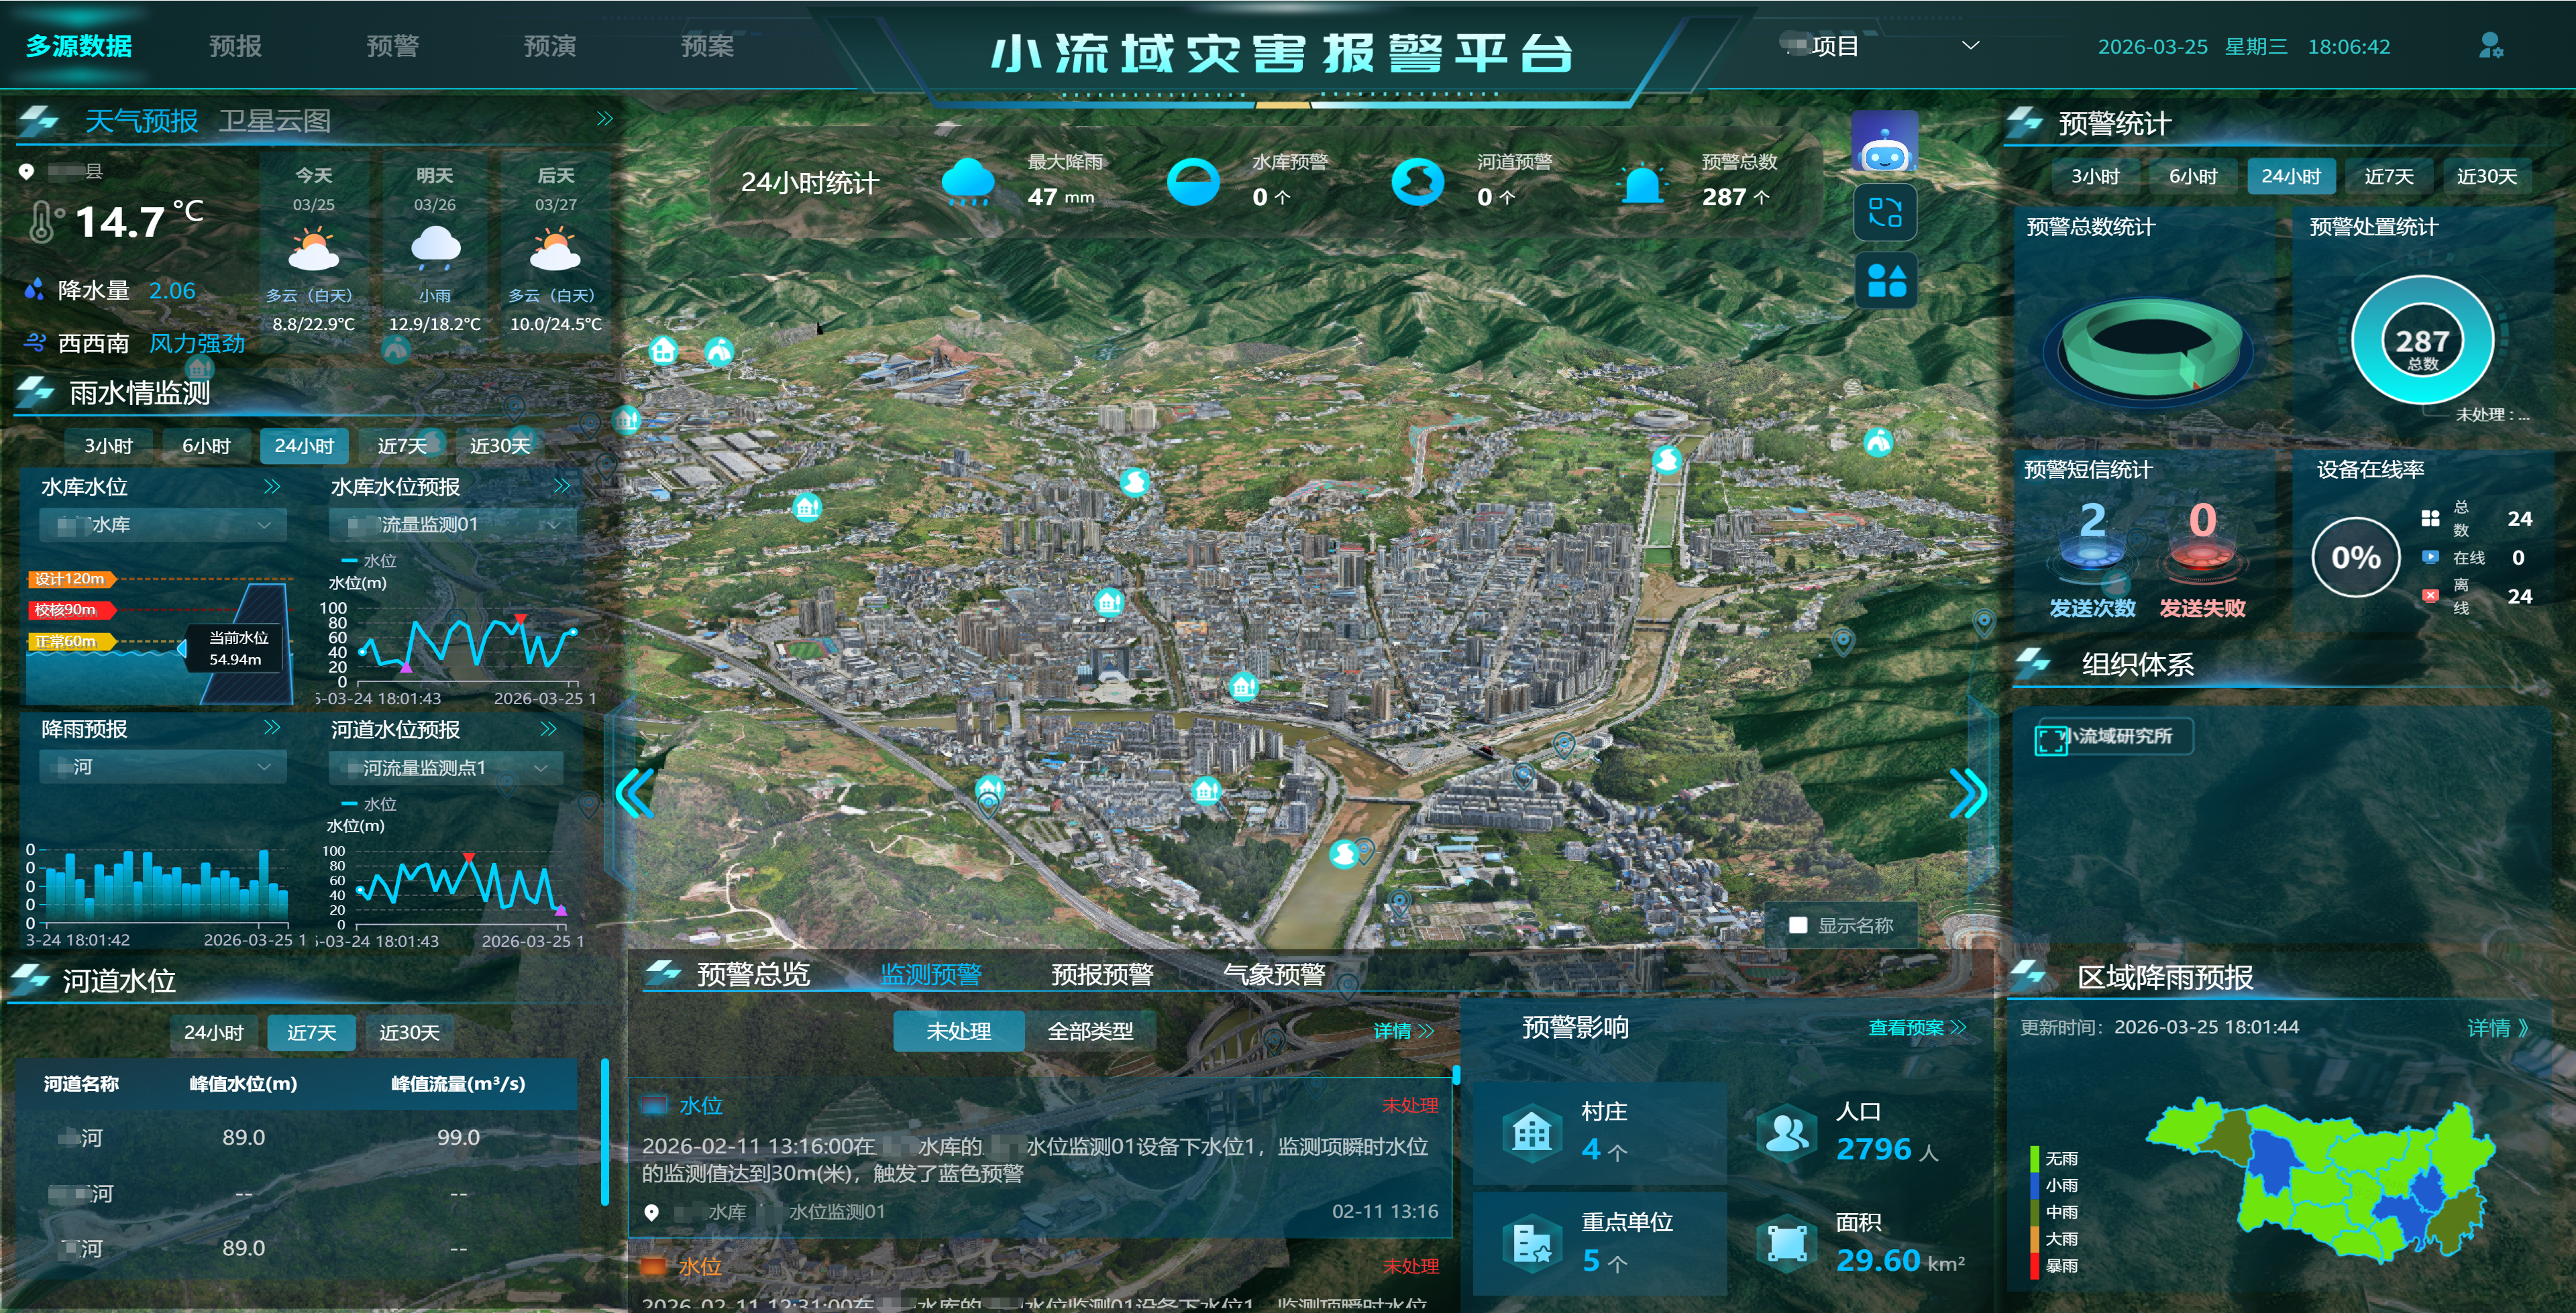2576x1313 pixels.
Task: Open the 项目 dropdown in header
Action: (1880, 46)
